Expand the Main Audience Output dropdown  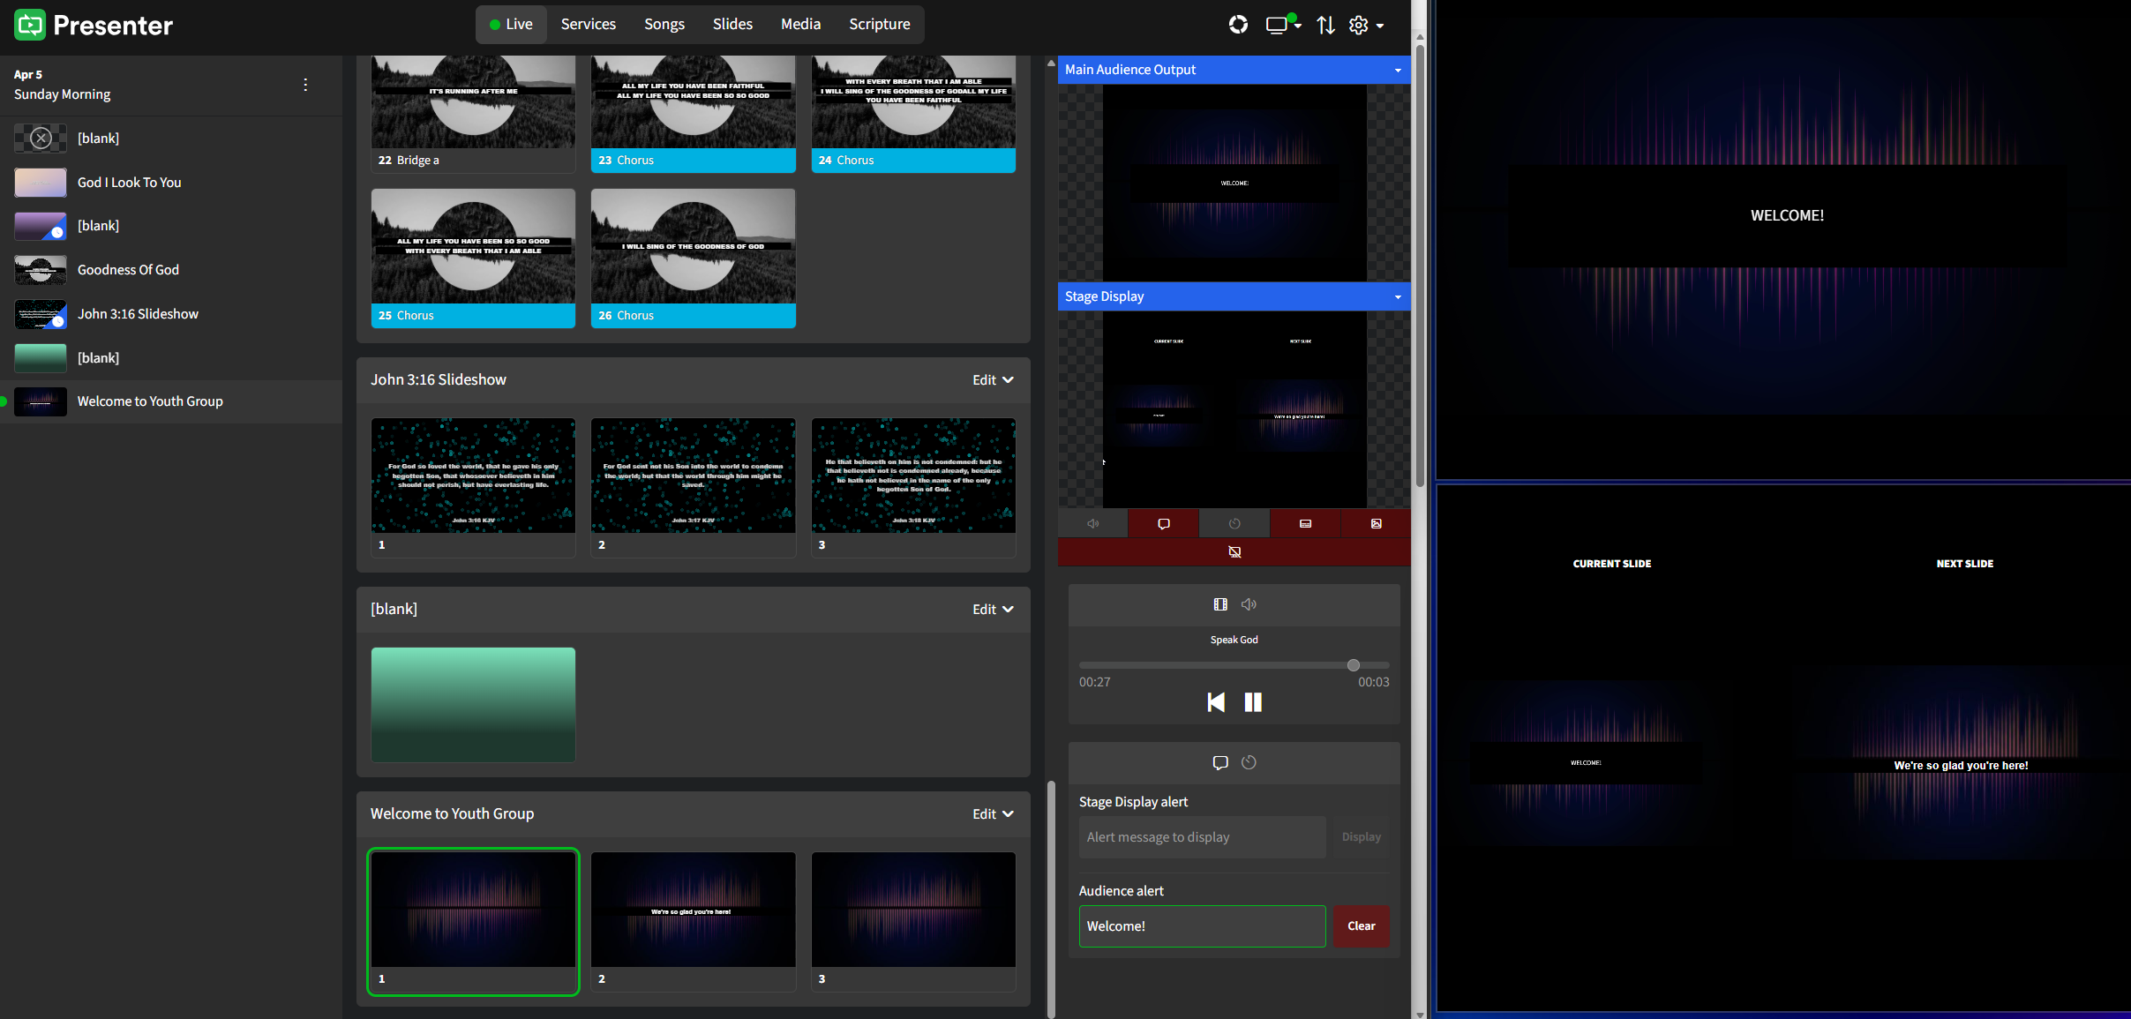(x=1398, y=70)
